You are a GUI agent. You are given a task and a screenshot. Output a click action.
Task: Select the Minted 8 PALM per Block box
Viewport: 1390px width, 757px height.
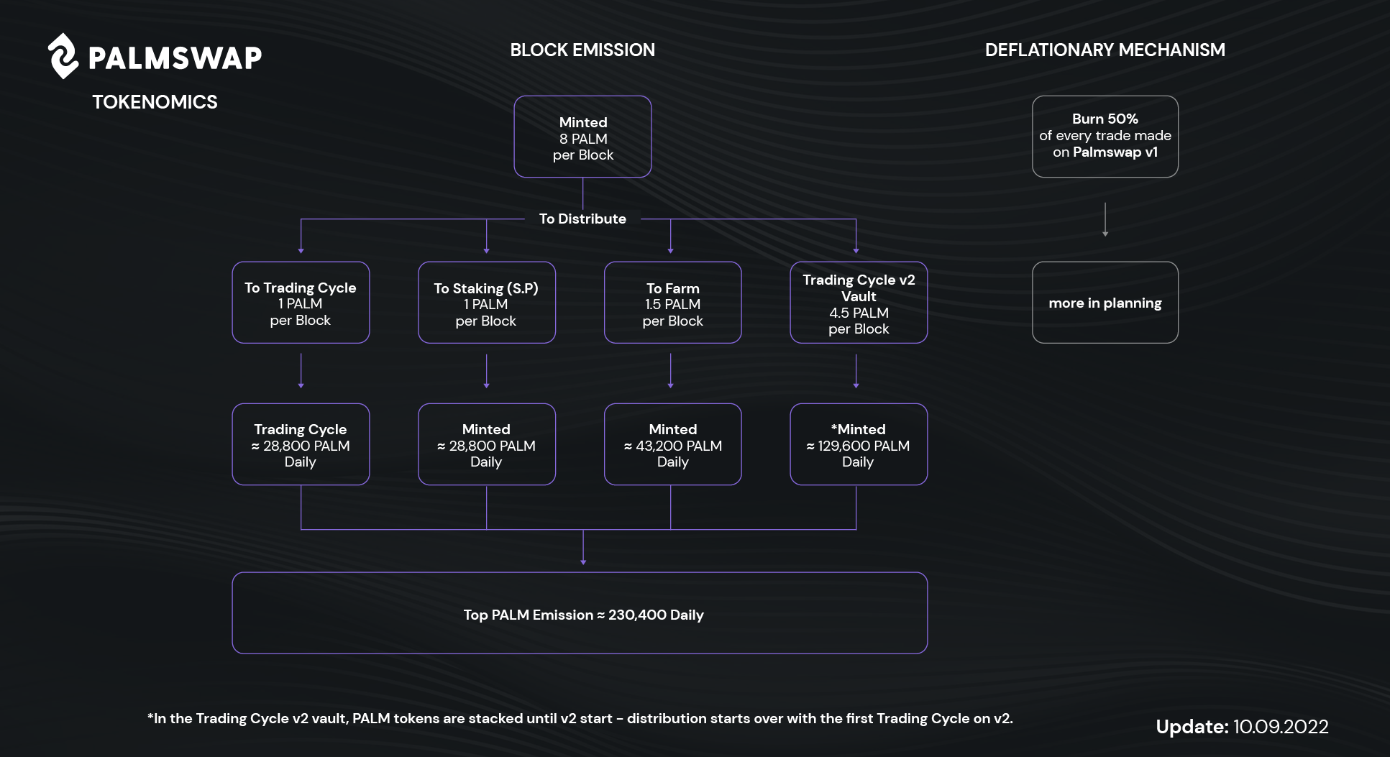click(x=582, y=137)
